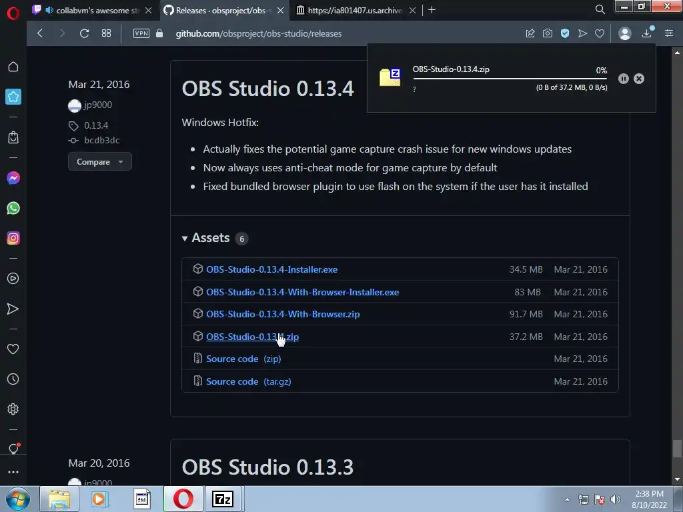This screenshot has height=512, width=683.
Task: Open the Opera menu logo
Action: pyautogui.click(x=13, y=13)
